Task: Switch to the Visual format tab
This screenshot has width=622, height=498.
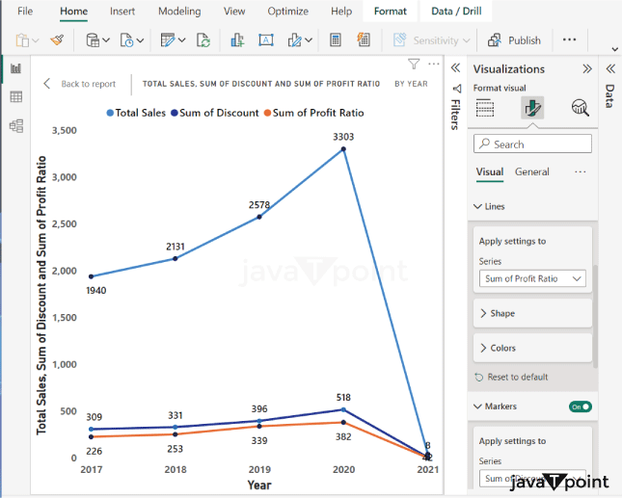Action: tap(490, 172)
